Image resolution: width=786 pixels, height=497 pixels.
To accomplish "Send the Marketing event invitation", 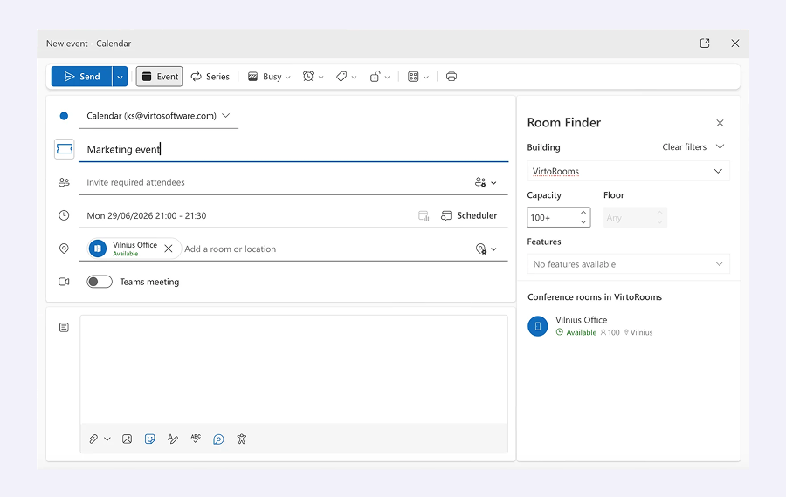I will click(82, 77).
